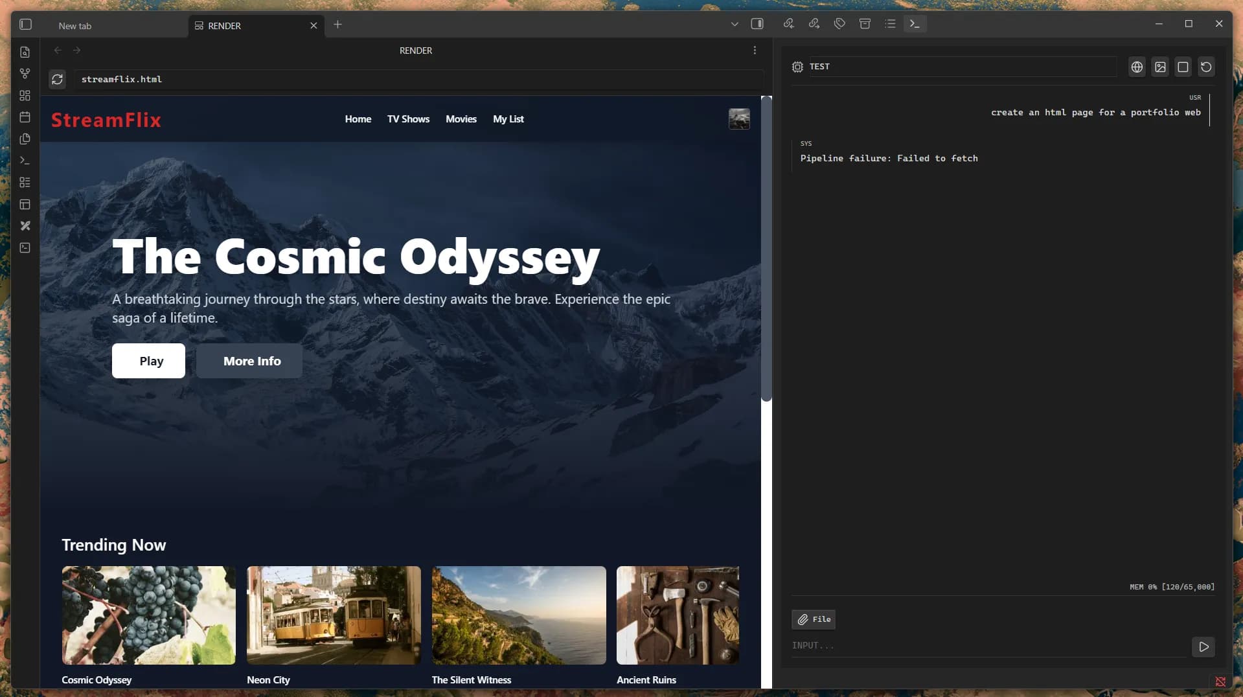
Task: Open Movies in StreamFlix nav
Action: click(461, 119)
